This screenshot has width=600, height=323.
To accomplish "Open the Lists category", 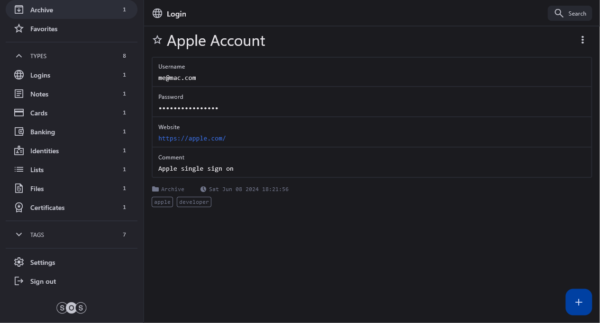I will (x=37, y=170).
